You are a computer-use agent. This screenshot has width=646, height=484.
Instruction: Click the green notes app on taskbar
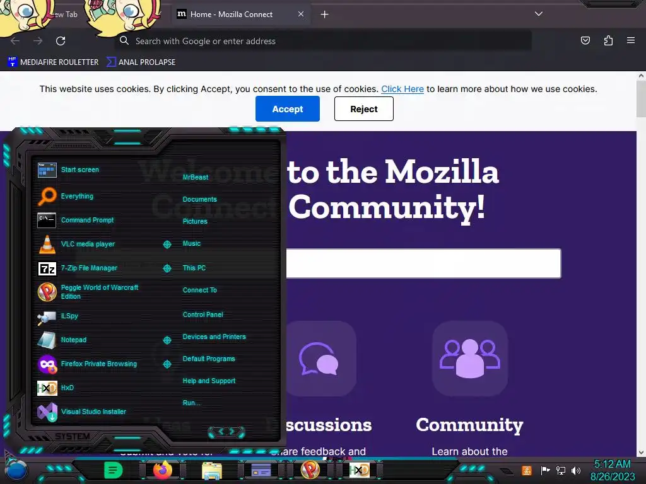(x=114, y=470)
